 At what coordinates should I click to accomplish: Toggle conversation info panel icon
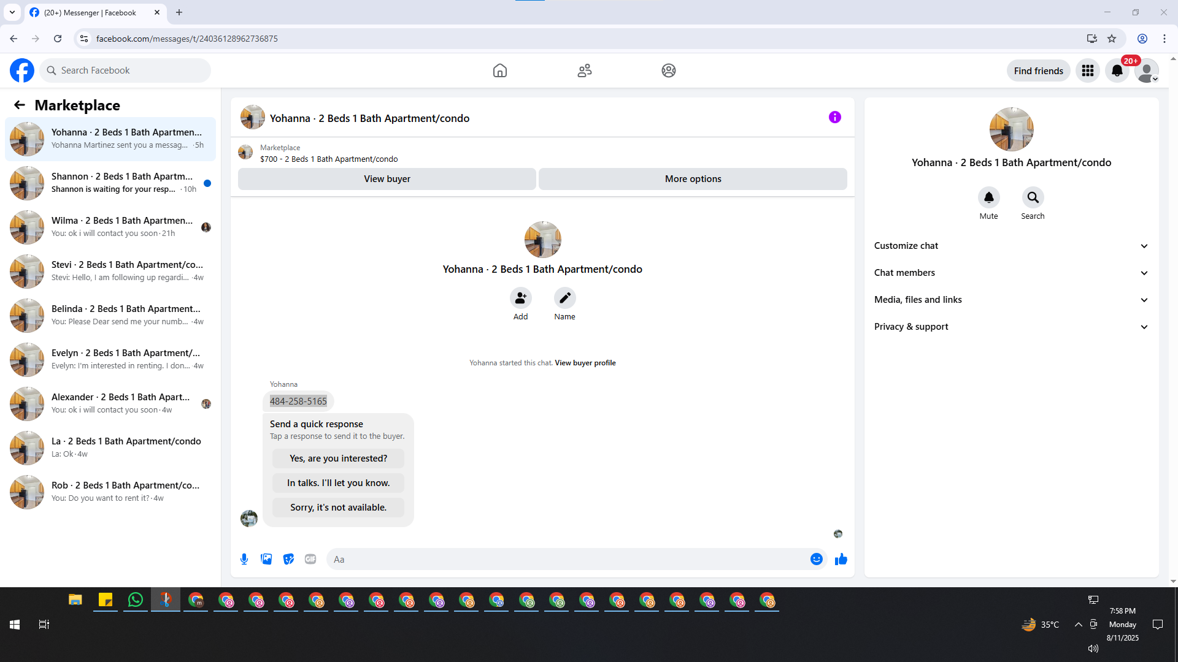[834, 117]
